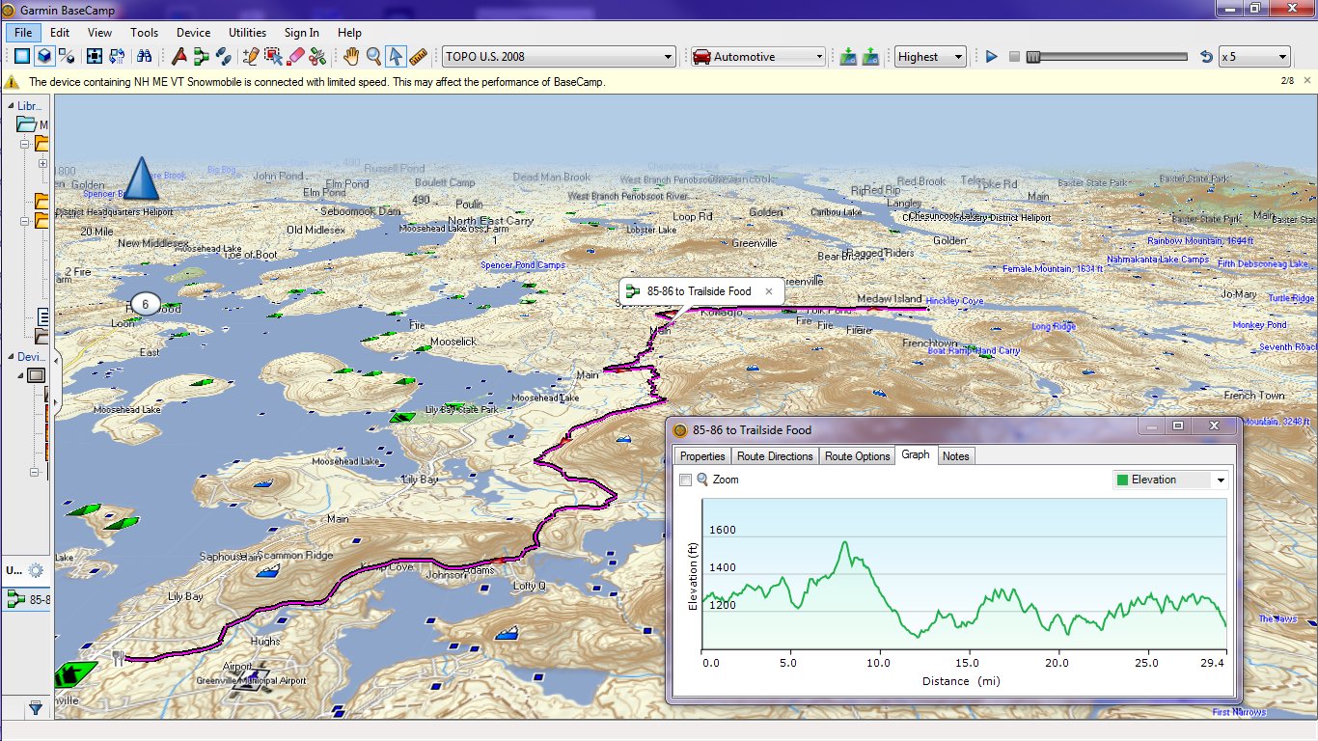
Task: Open the Sign In menu
Action: tap(302, 33)
